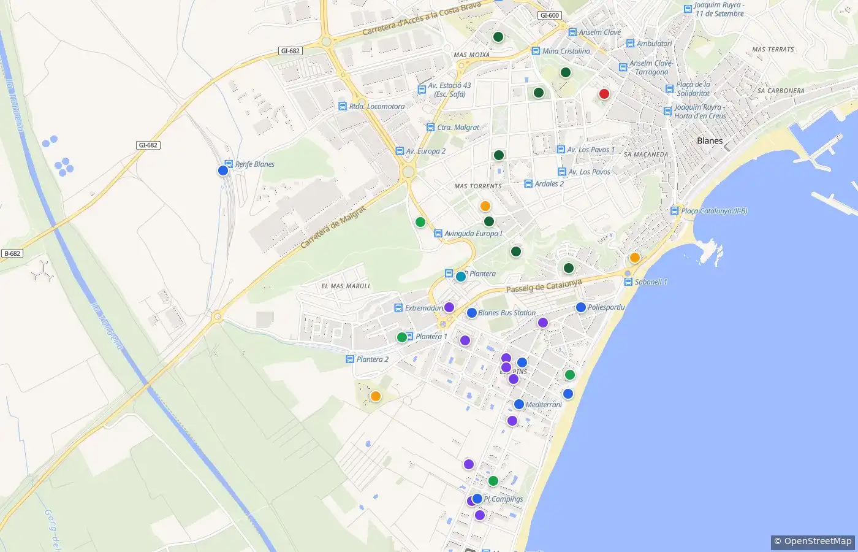This screenshot has height=552, width=858.
Task: Click the orange marker below Mas Torrents
Action: pos(485,206)
